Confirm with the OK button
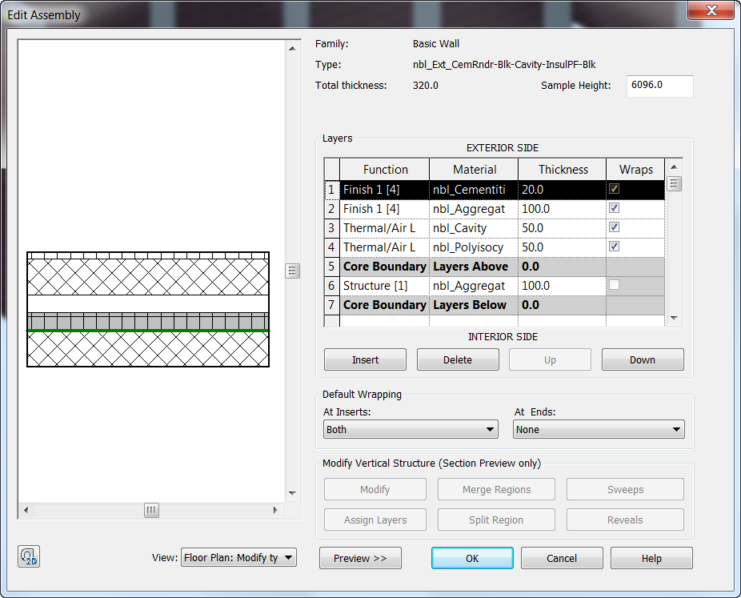The height and width of the screenshot is (598, 741). tap(473, 558)
